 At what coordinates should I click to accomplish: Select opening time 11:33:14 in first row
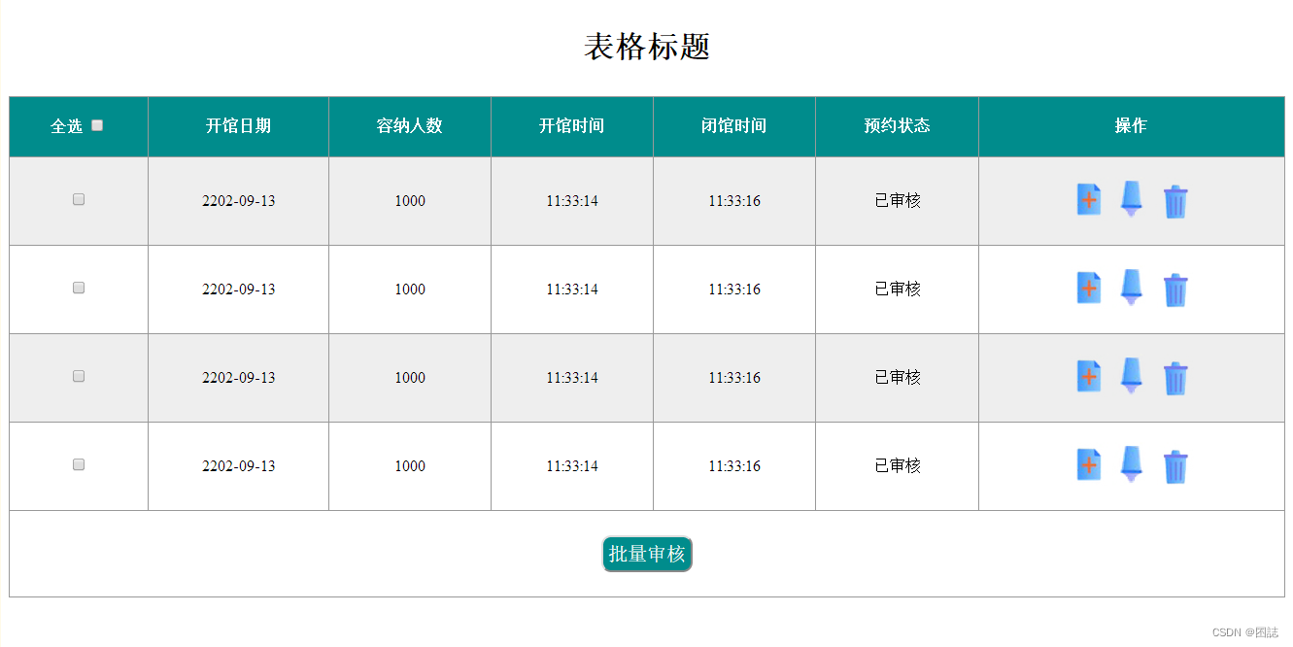(x=572, y=201)
